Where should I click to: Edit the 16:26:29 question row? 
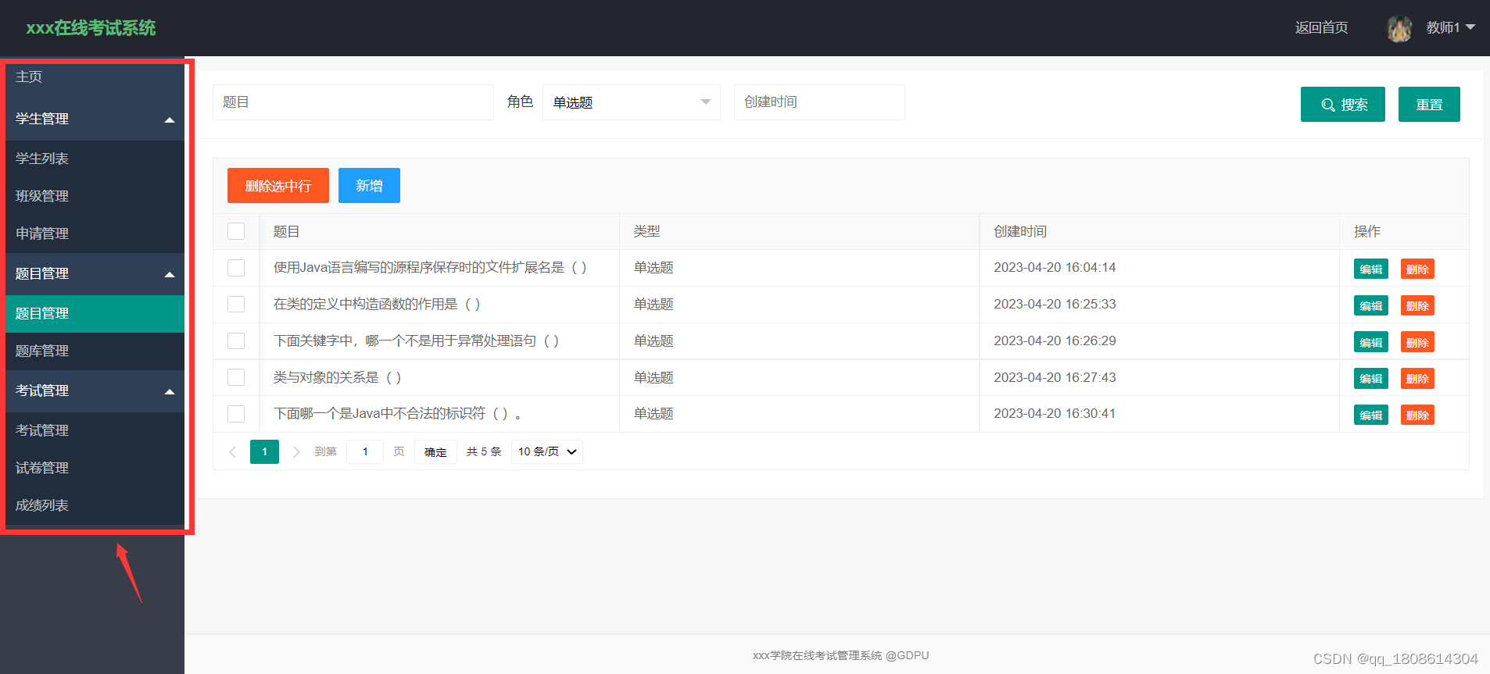click(1371, 343)
